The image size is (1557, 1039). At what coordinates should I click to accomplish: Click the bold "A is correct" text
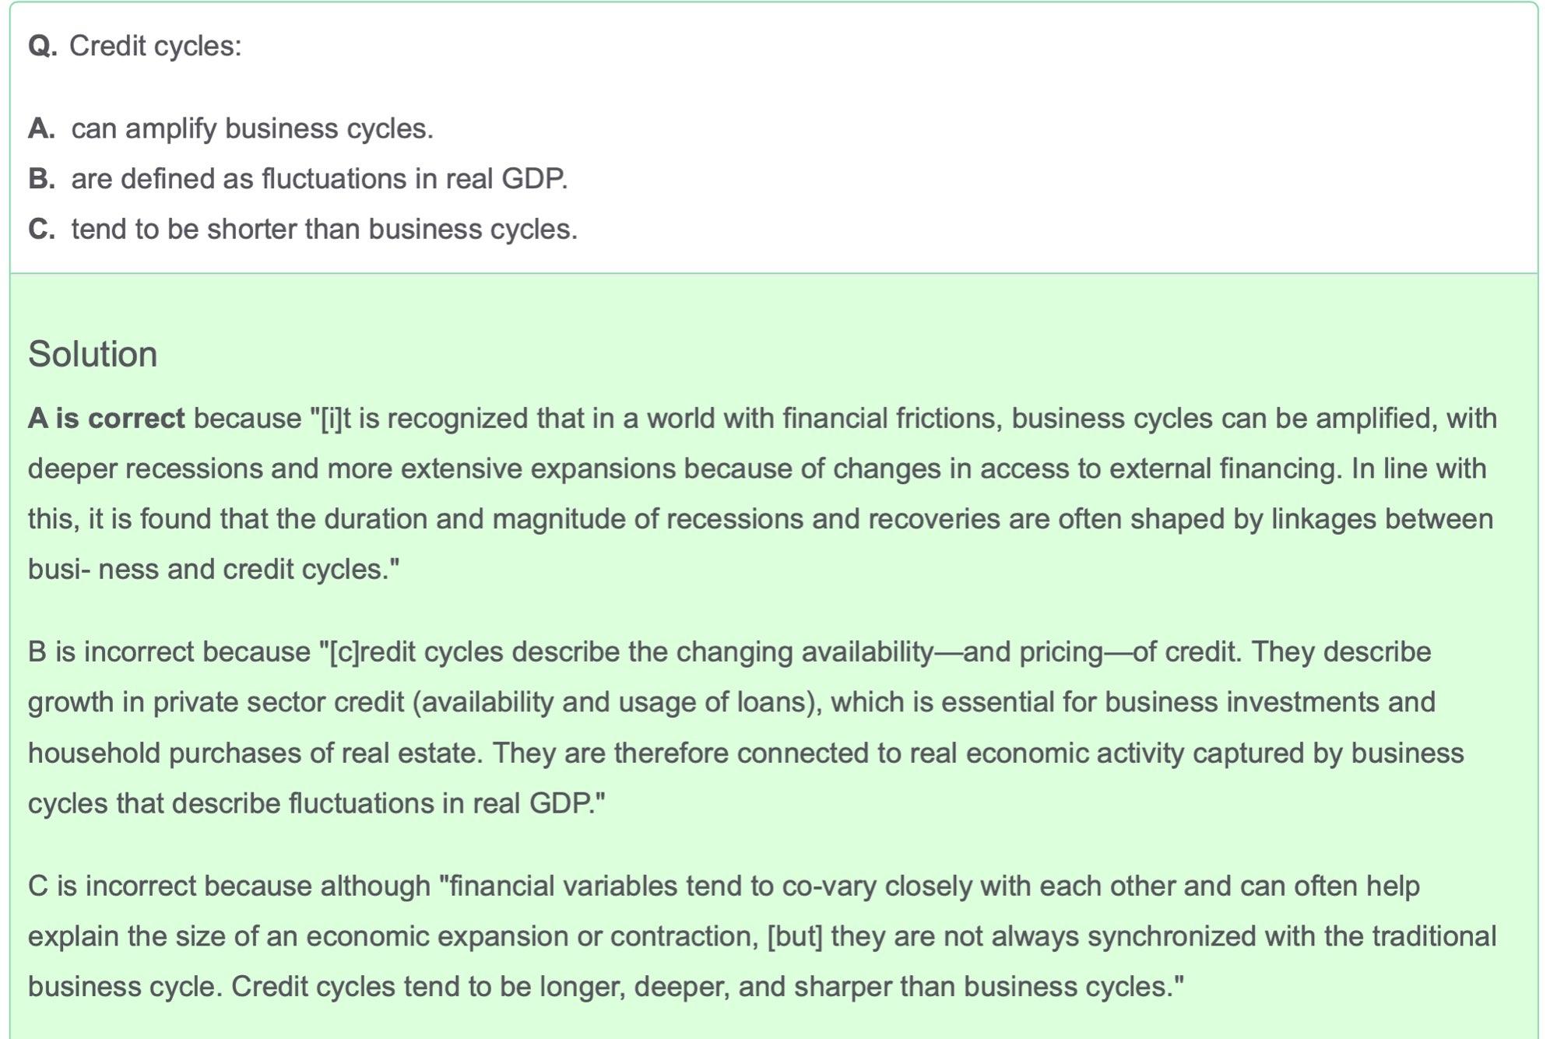click(x=106, y=419)
